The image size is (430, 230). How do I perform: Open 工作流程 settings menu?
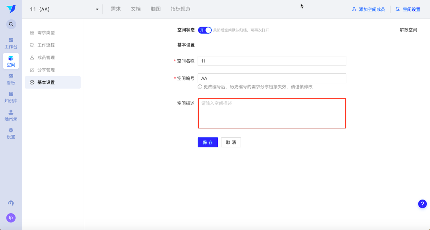53,45
